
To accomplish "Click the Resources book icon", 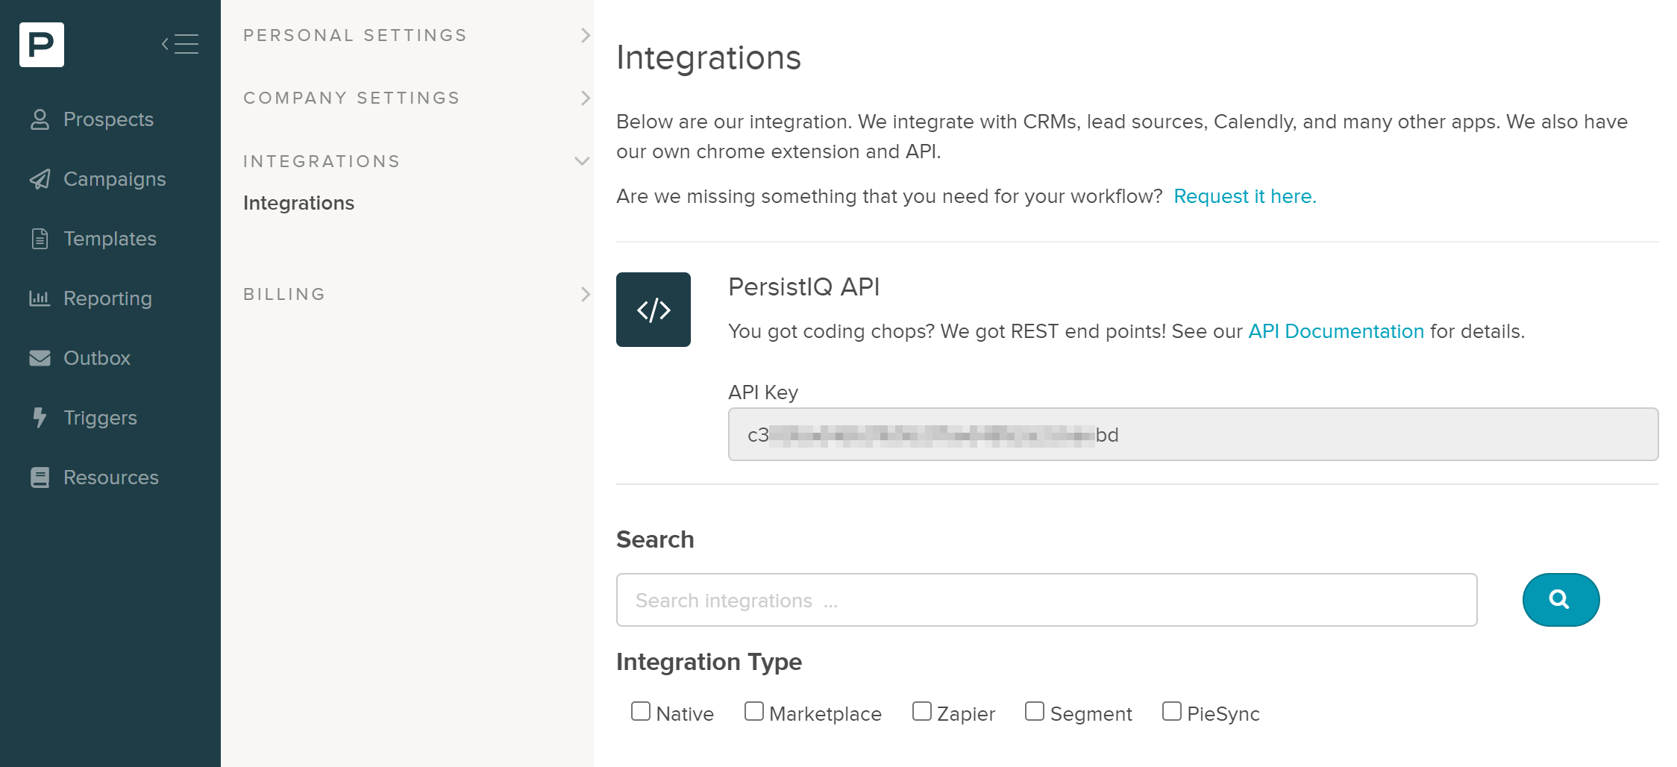I will click(x=40, y=478).
